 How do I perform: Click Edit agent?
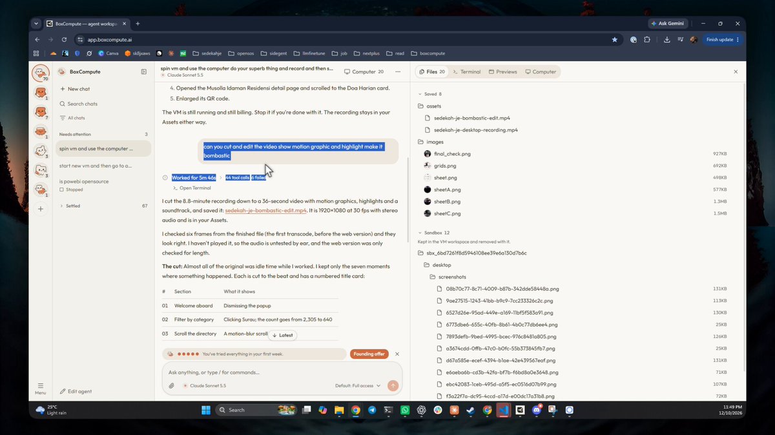76,391
